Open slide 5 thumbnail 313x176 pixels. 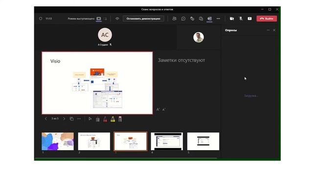pyautogui.click(x=203, y=141)
